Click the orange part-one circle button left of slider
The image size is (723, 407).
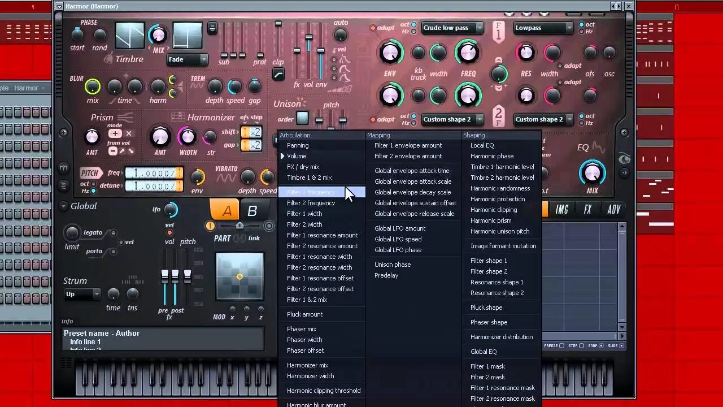(210, 226)
